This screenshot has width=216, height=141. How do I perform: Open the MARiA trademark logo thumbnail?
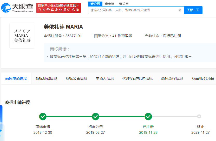coord(22,36)
